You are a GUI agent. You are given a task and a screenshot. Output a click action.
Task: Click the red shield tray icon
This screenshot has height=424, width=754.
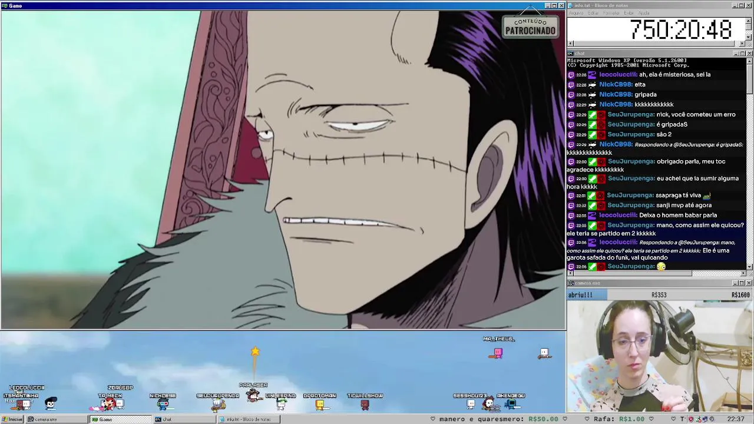(x=692, y=419)
